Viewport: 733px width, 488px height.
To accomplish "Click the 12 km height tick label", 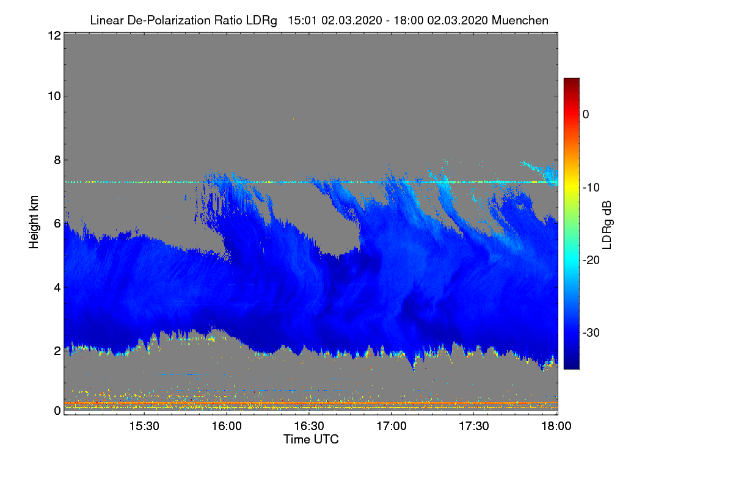I will coord(54,35).
